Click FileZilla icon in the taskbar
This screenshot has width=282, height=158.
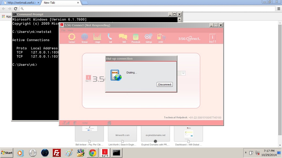[x=57, y=153]
